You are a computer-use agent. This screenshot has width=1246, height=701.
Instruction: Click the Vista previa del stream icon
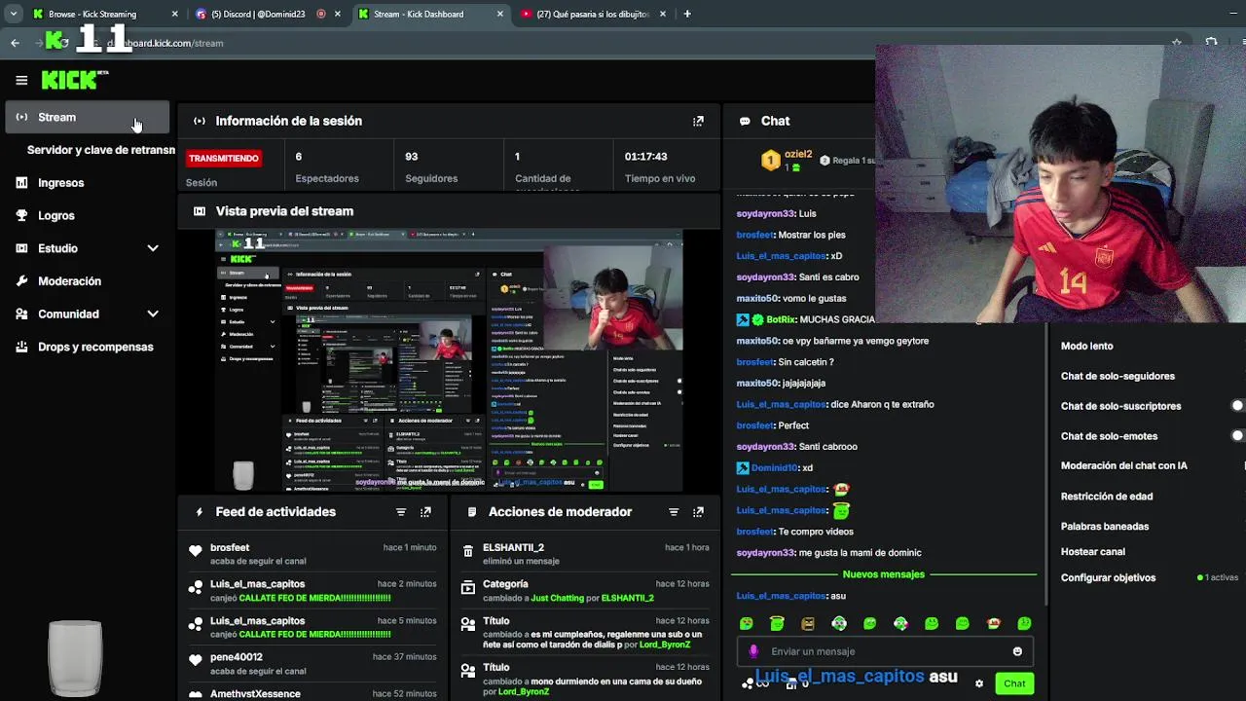(x=200, y=211)
